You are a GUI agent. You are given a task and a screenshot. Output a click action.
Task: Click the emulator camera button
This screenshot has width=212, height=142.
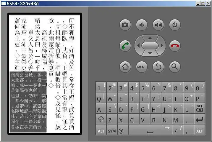[x=125, y=25]
